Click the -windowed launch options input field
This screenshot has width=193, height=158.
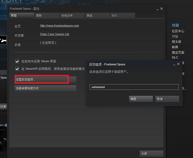point(134,87)
